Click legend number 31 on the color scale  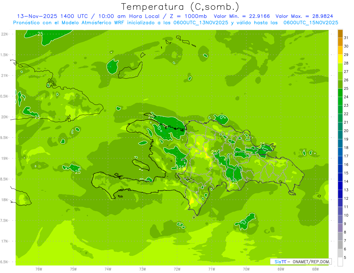click(x=346, y=38)
